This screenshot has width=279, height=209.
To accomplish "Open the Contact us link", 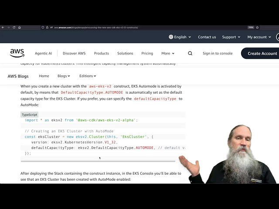I will 207,37.
